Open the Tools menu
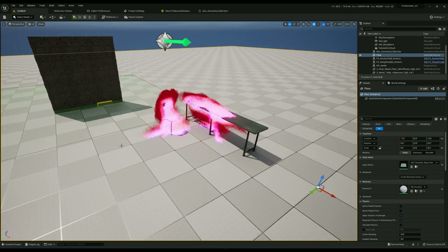This screenshot has width=448, height=252. (42, 6)
